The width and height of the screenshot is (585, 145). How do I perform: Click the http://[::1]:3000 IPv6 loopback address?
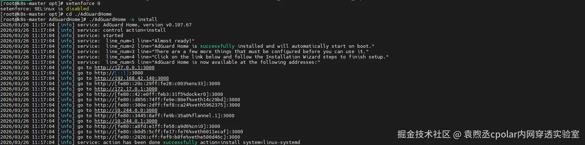(x=119, y=73)
